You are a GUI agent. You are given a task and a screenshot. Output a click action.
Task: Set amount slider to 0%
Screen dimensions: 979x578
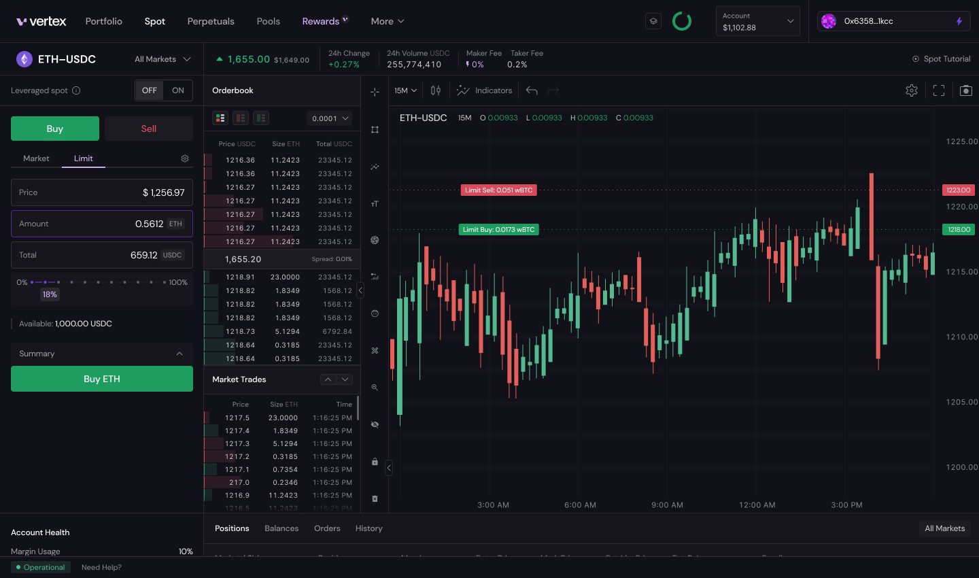click(32, 282)
